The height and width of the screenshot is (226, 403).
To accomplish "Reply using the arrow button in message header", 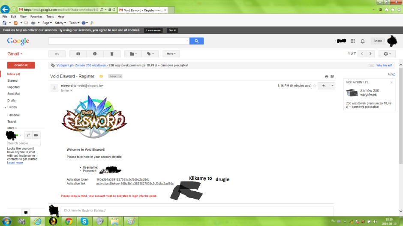I will pyautogui.click(x=324, y=86).
